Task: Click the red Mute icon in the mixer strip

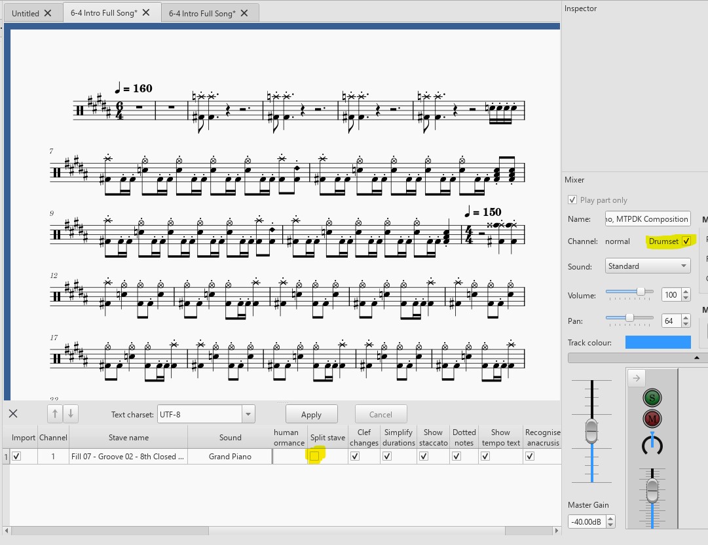Action: 652,419
